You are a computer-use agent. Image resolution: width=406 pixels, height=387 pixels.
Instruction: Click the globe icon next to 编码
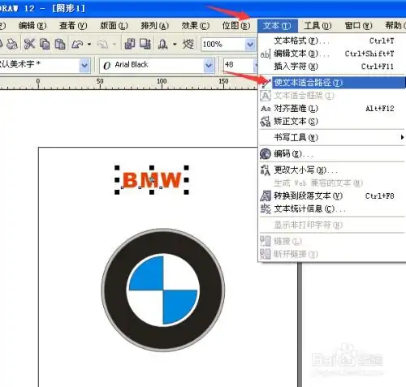pos(266,154)
